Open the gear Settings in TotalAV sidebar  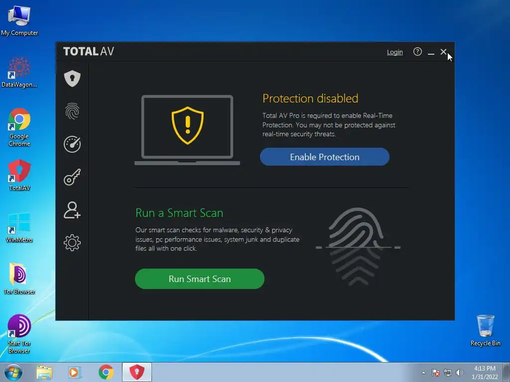72,243
